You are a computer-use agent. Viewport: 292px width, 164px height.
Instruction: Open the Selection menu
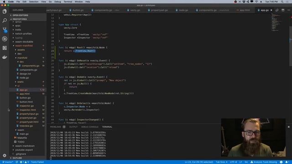(x=34, y=2)
